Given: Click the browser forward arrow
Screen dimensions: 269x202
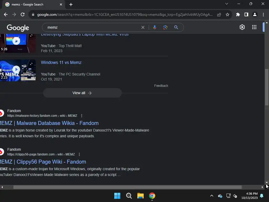Looking at the screenshot, I should (x=14, y=15).
